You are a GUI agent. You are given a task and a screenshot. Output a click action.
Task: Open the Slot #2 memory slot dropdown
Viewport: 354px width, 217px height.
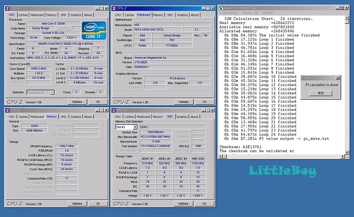(x=135, y=127)
